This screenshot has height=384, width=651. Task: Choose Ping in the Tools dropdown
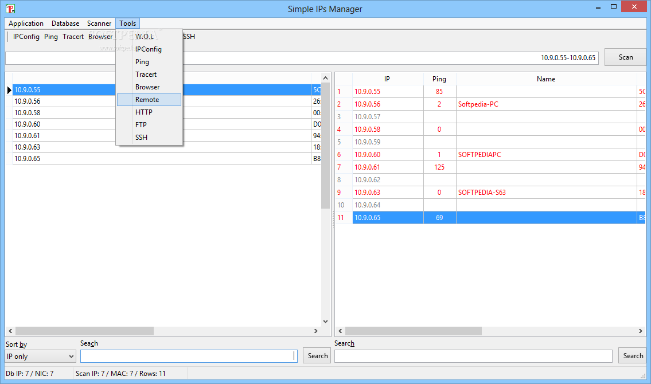click(x=149, y=62)
